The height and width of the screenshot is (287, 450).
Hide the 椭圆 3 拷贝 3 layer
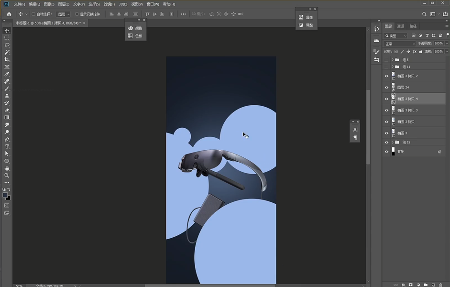[x=386, y=110]
